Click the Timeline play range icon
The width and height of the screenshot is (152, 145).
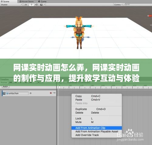39,82
